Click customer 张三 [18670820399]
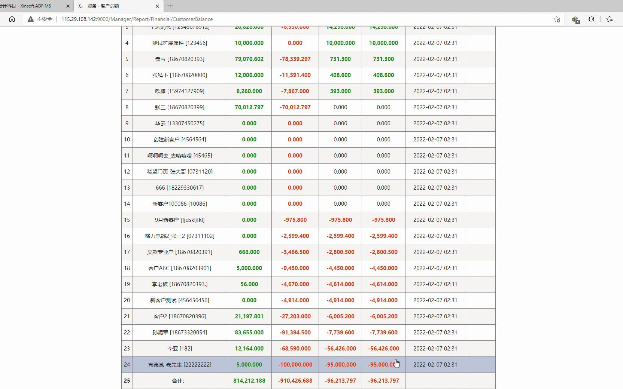The width and height of the screenshot is (623, 389). (180, 107)
